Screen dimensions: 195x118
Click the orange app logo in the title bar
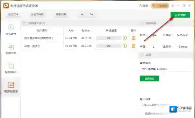click(x=6, y=6)
